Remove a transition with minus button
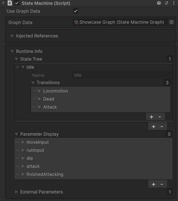 160,117
